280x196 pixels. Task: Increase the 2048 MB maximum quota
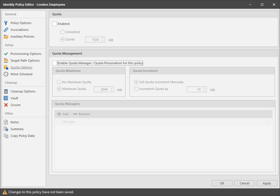coord(111,88)
